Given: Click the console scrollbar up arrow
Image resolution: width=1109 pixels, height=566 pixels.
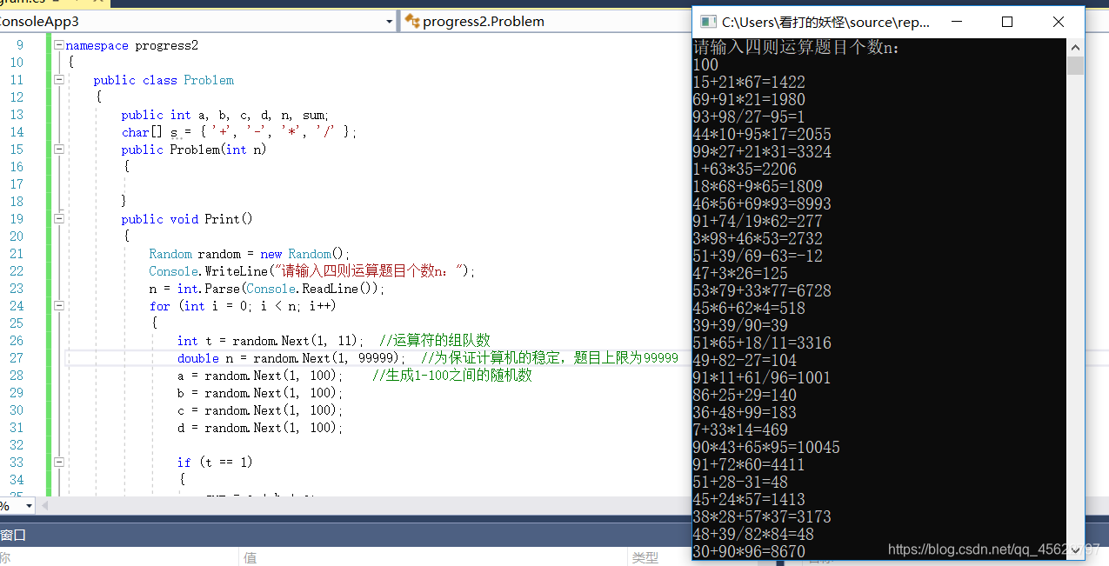Looking at the screenshot, I should pyautogui.click(x=1076, y=48).
